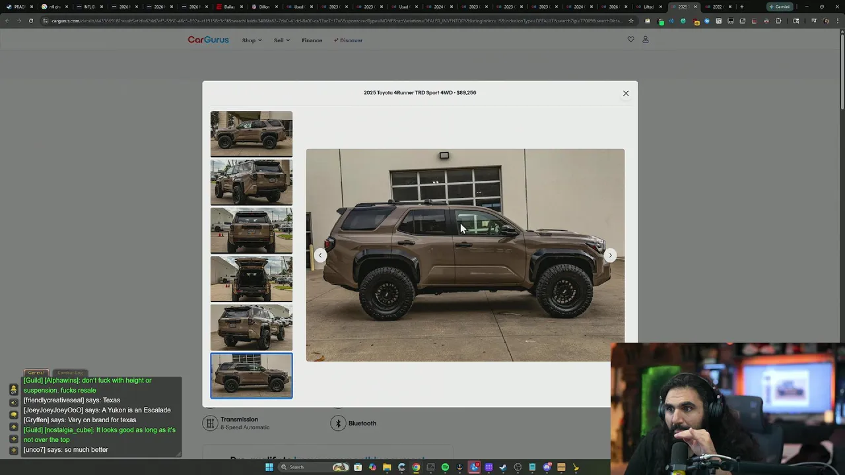Bookmark this page with the star
This screenshot has width=845, height=475.
coord(630,20)
